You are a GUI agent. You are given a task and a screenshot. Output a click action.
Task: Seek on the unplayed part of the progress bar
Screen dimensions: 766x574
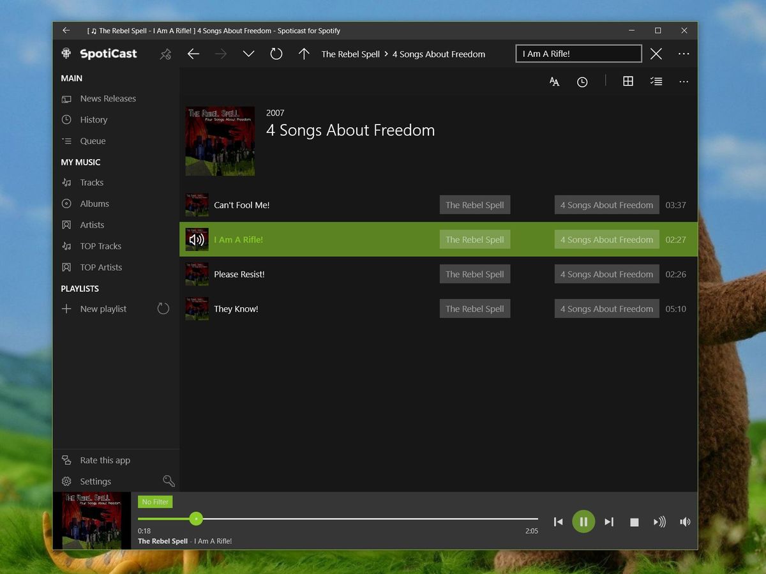[x=370, y=518]
